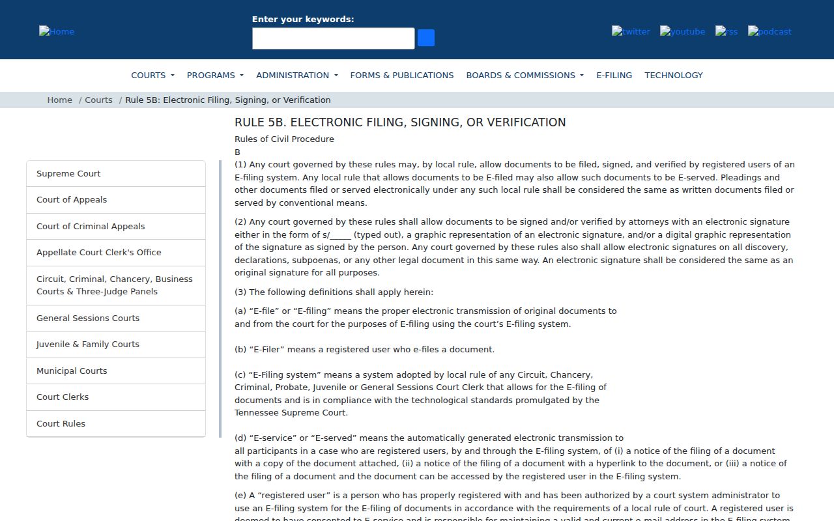The height and width of the screenshot is (521, 834).
Task: Click the Rule 5B page heading
Action: point(400,122)
